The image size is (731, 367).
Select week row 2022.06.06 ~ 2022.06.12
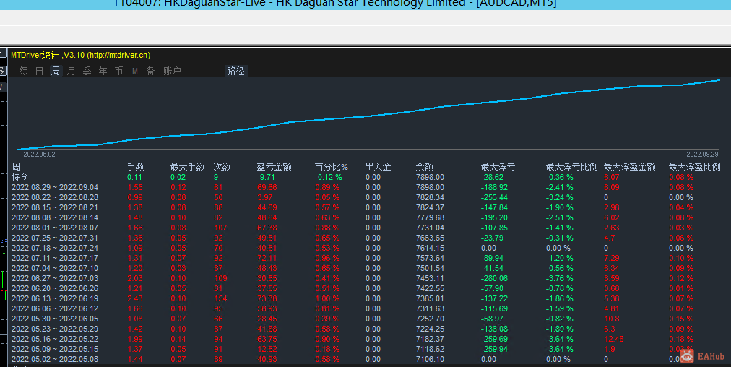point(55,308)
